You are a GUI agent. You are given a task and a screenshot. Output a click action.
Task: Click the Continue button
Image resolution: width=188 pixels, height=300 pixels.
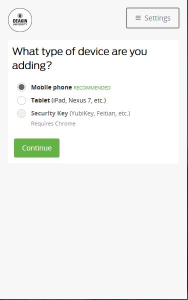click(x=36, y=148)
